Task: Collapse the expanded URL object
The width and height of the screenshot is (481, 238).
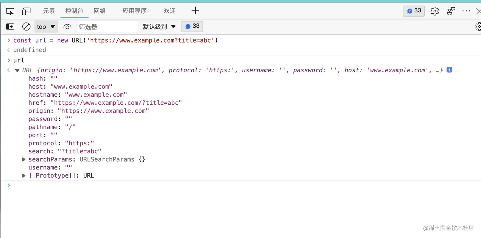Action: 17,70
